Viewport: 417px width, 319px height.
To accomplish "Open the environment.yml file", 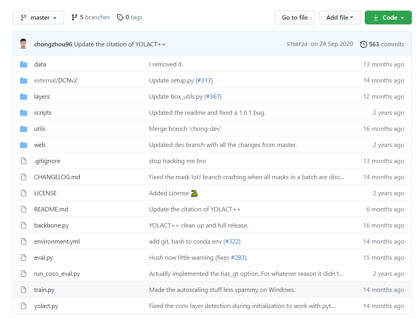I will 57,242.
